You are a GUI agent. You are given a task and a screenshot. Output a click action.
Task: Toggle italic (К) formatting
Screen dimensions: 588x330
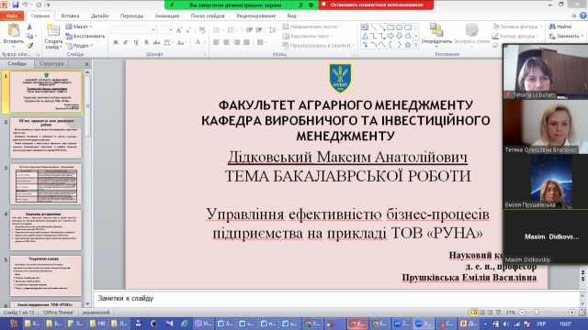(x=126, y=42)
